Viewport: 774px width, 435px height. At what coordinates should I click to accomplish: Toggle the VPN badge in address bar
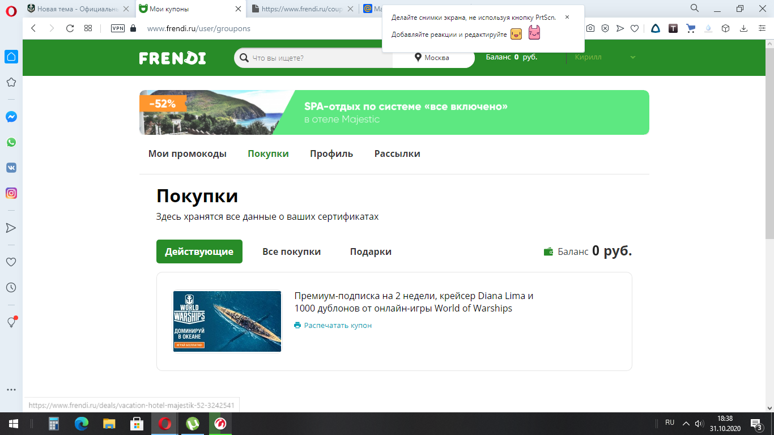tap(118, 28)
